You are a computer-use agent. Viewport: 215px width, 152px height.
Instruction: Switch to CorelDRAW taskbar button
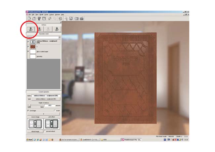pyautogui.click(x=90, y=140)
